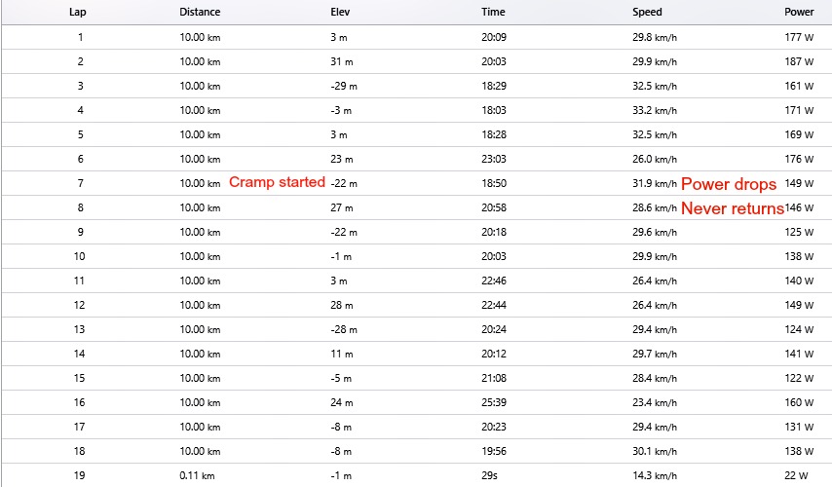Viewport: 832px width, 487px height.
Task: Click the Lap column header
Action: [x=80, y=13]
